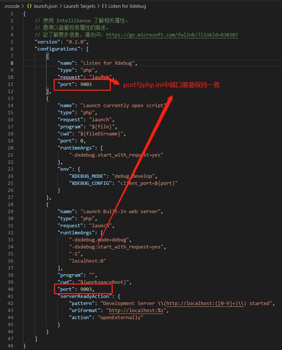Open the .vscode breadcrumb folder
The image size is (282, 350).
(11, 6)
